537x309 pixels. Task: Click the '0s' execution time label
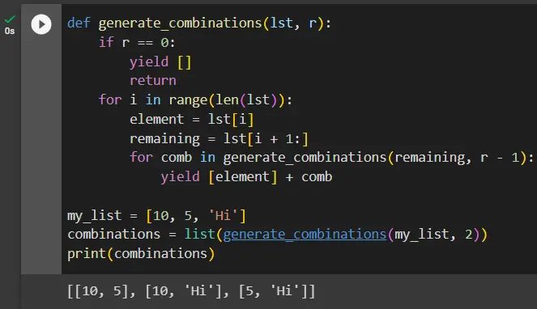(x=10, y=31)
